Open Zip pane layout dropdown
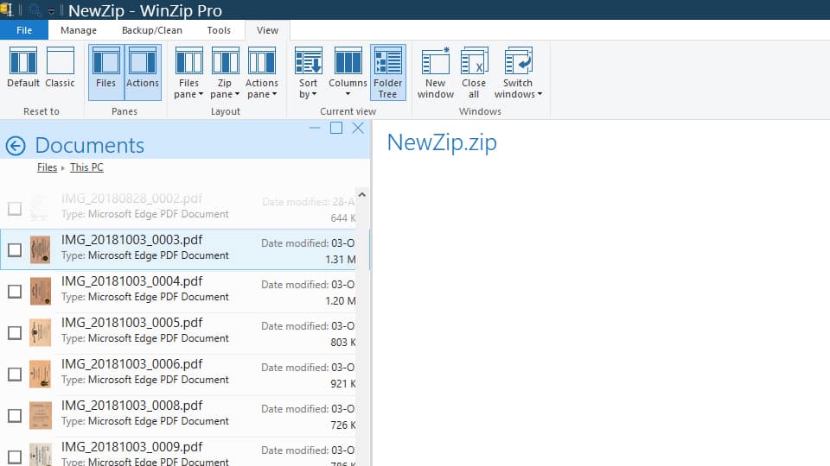 225,72
